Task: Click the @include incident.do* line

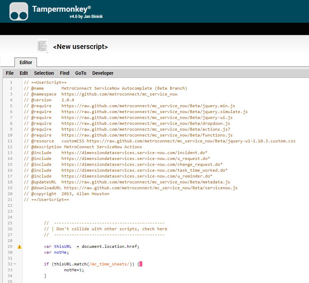Action: pyautogui.click(x=115, y=153)
